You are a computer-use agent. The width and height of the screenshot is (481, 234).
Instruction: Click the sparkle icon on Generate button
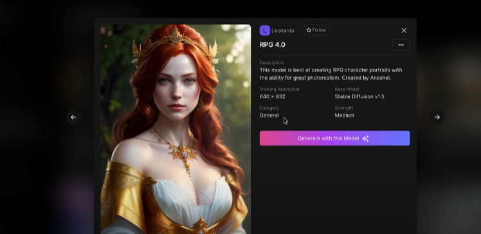[x=365, y=138]
